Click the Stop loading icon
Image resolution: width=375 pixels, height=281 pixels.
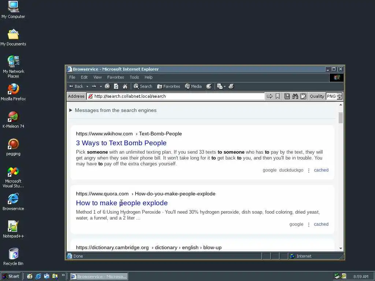pyautogui.click(x=107, y=86)
